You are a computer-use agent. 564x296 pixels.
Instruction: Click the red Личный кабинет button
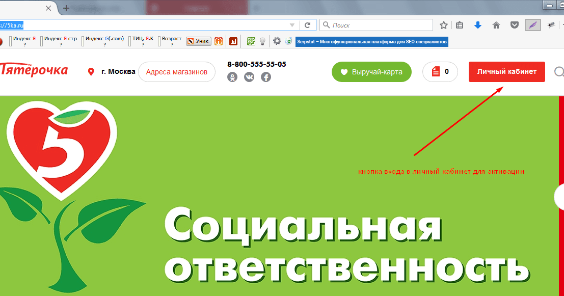coord(506,72)
